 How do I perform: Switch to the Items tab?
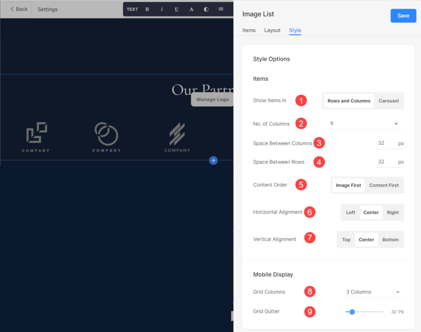249,30
